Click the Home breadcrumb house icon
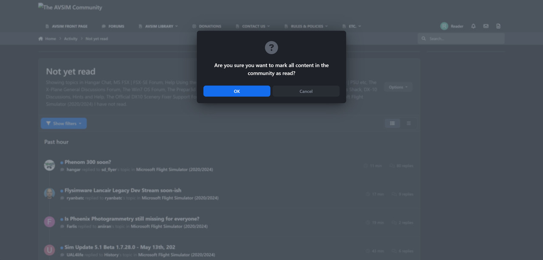The width and height of the screenshot is (543, 260). coord(41,39)
